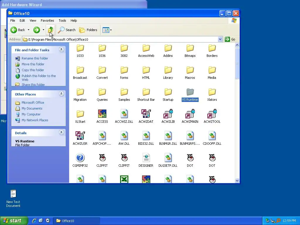Open the Search pane
Viewport: 300px width, 225px height.
[67, 30]
